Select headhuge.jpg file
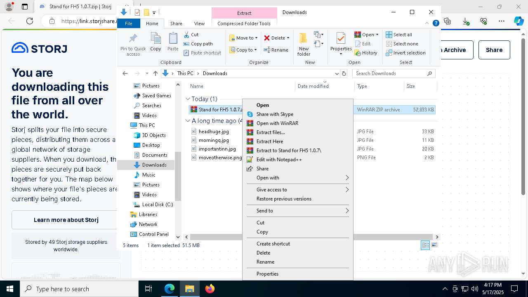The height and width of the screenshot is (297, 528). pyautogui.click(x=214, y=132)
